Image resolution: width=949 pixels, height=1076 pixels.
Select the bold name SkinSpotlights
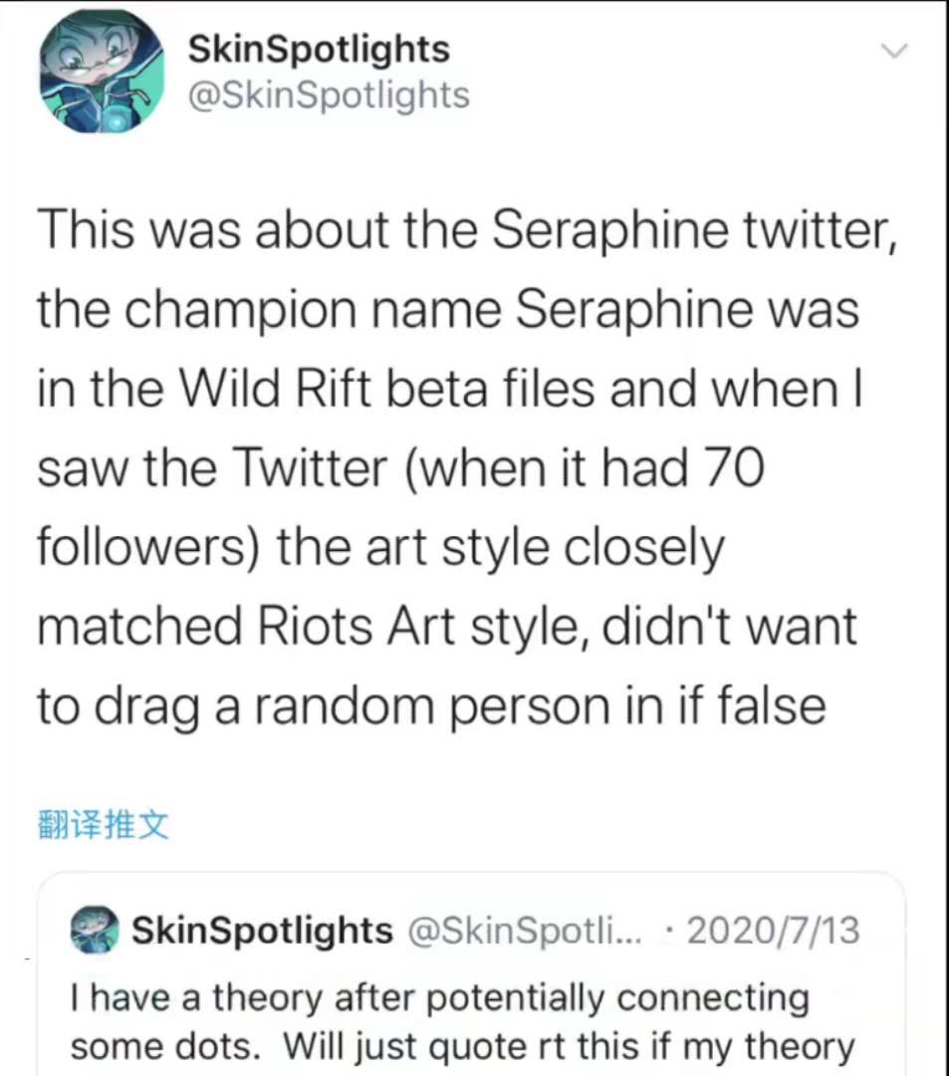(318, 48)
